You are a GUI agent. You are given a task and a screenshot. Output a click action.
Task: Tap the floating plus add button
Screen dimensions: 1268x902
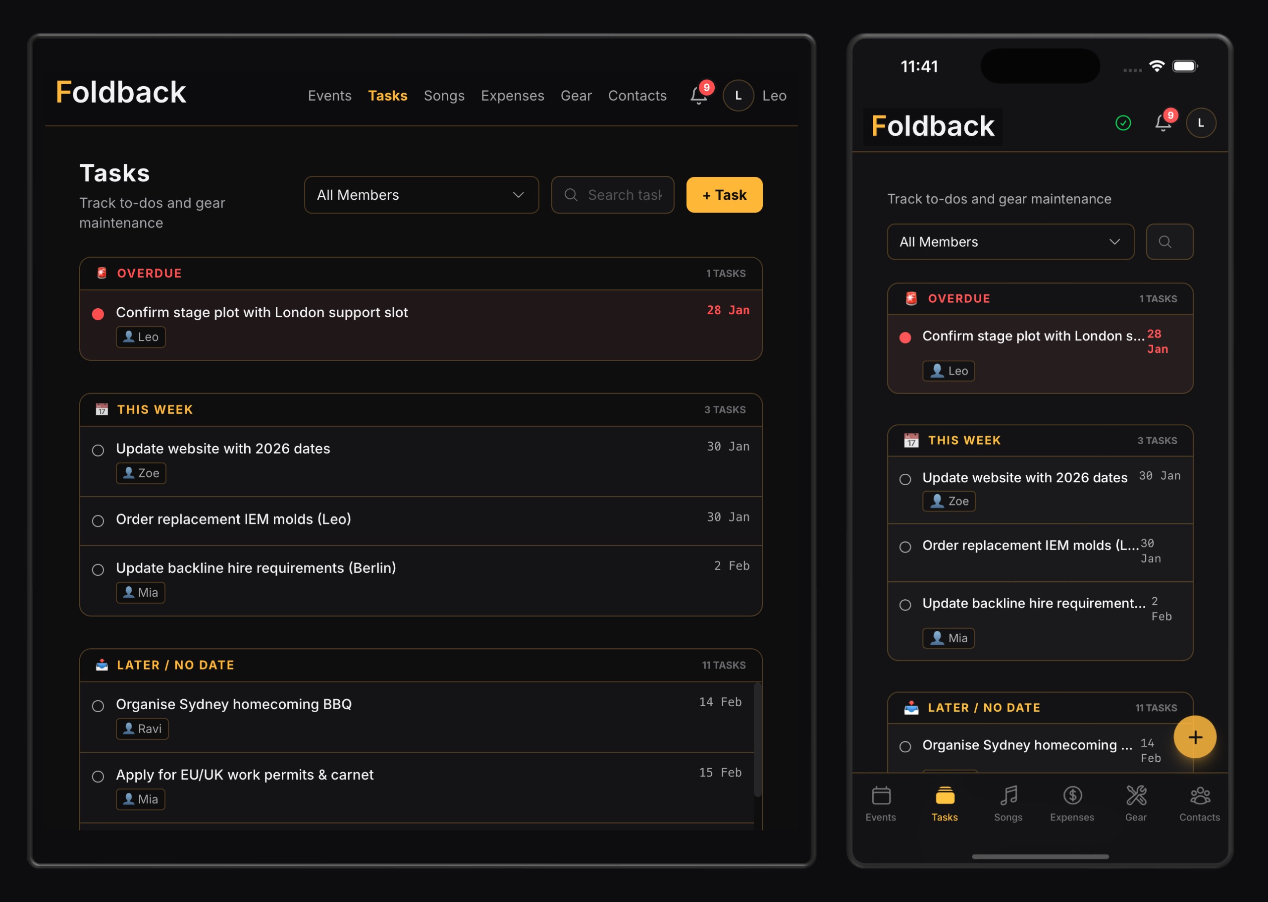click(x=1195, y=737)
